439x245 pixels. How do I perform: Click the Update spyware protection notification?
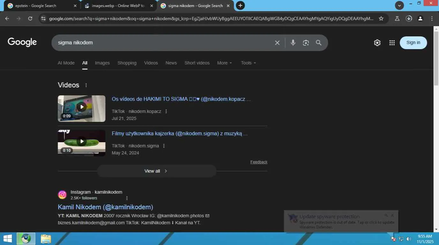[341, 221]
